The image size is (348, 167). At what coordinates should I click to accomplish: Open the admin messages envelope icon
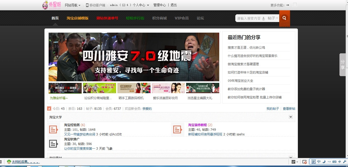124,5
